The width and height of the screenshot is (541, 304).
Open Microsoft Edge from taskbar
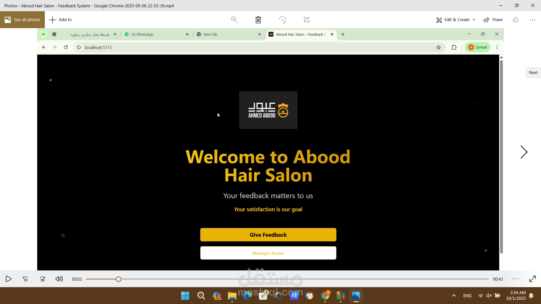[248, 296]
